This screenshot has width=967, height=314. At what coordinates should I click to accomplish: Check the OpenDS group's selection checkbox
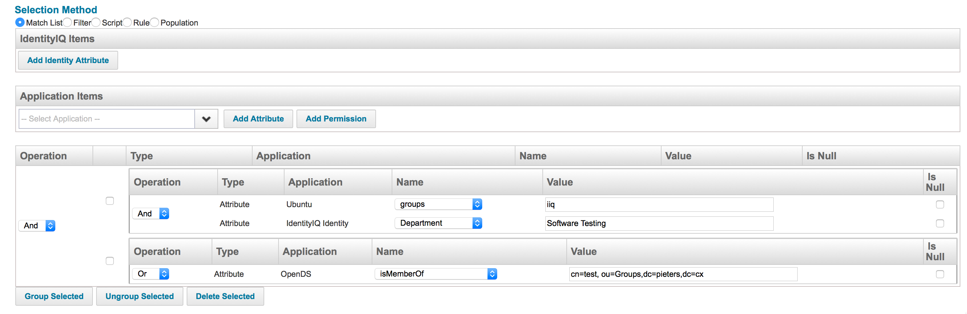(109, 261)
